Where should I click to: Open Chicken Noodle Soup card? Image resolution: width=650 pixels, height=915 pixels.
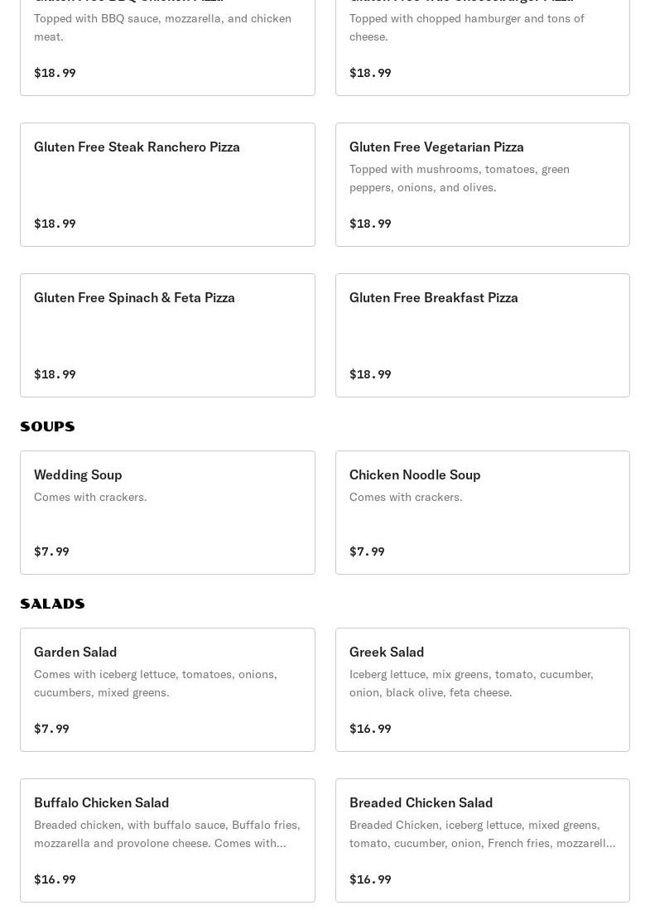[483, 513]
